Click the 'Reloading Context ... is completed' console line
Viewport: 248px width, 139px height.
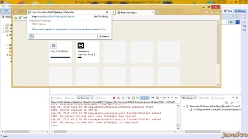click(95, 122)
